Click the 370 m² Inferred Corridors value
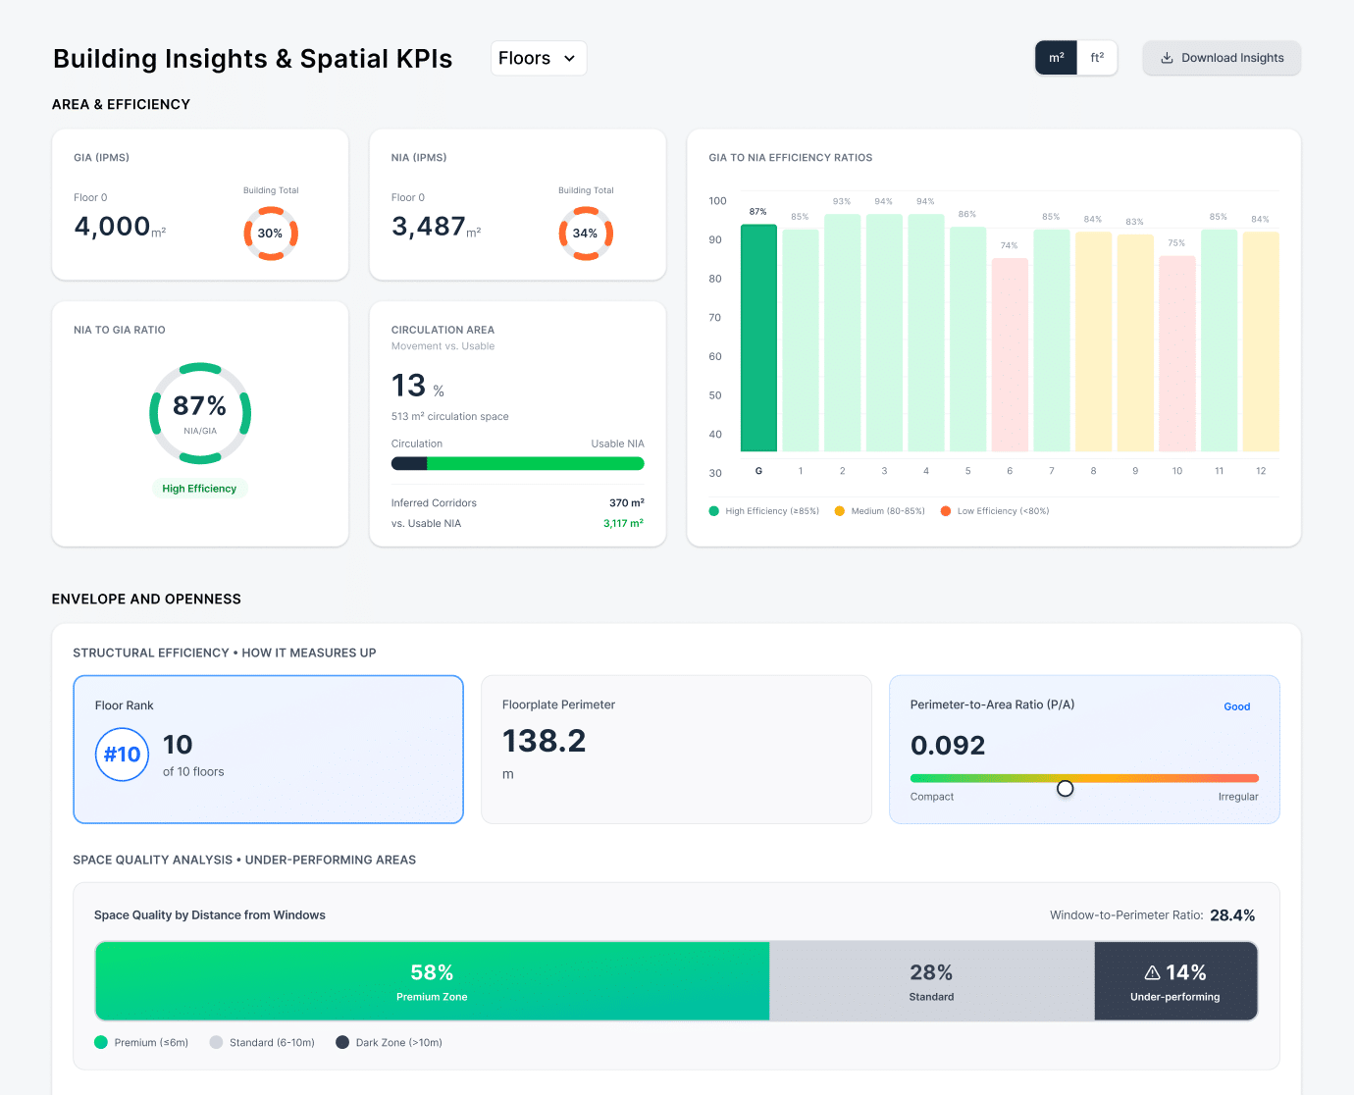 627,503
